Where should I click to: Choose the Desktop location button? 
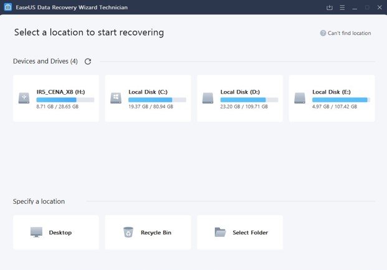tap(56, 232)
